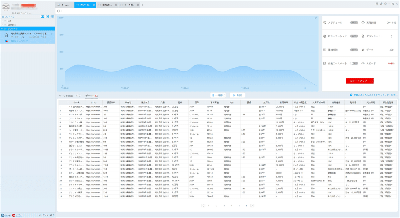Click the download file icon beside ダウンロード
This screenshot has width=400, height=218.
coord(363,36)
